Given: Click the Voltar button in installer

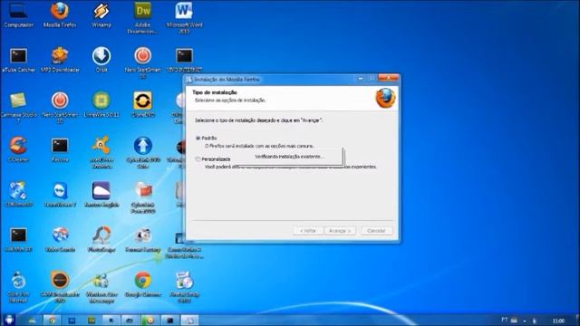Looking at the screenshot, I should point(308,231).
